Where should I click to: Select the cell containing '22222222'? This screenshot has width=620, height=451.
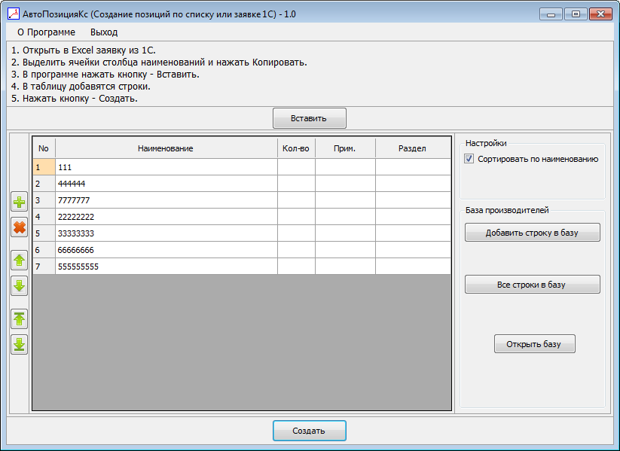coord(166,217)
